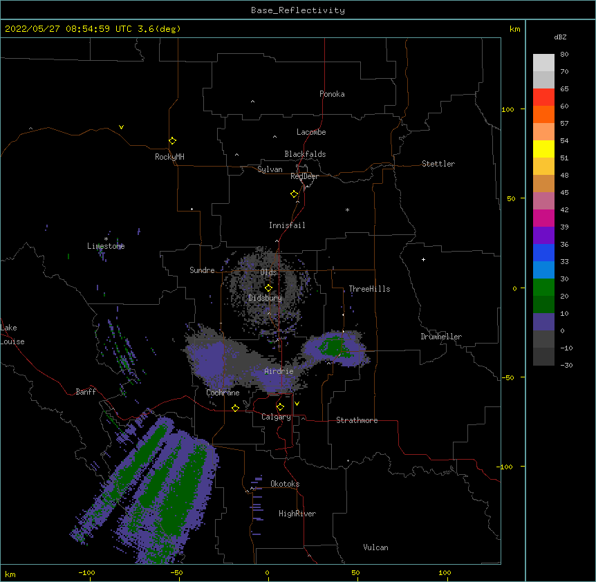
Task: Click the km unit label at bottom left
Action: [10, 574]
